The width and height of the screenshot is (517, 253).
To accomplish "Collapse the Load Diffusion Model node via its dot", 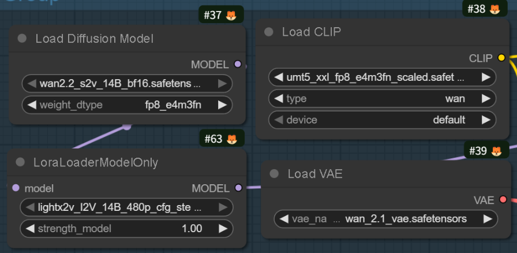I will (x=22, y=39).
